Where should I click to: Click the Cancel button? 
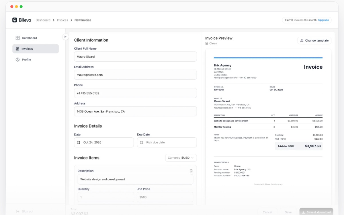click(267, 212)
